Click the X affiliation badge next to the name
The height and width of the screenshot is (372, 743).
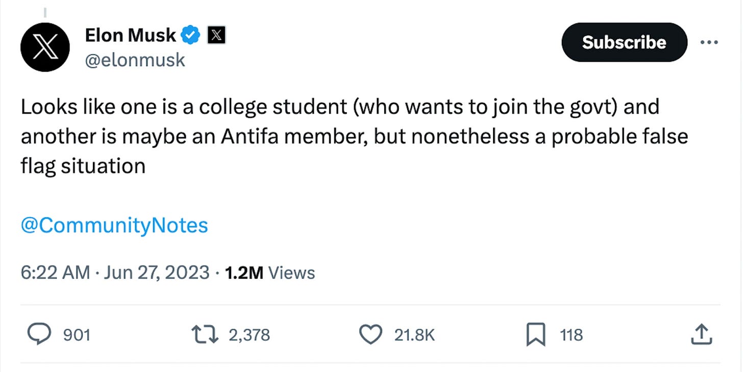[x=217, y=35]
